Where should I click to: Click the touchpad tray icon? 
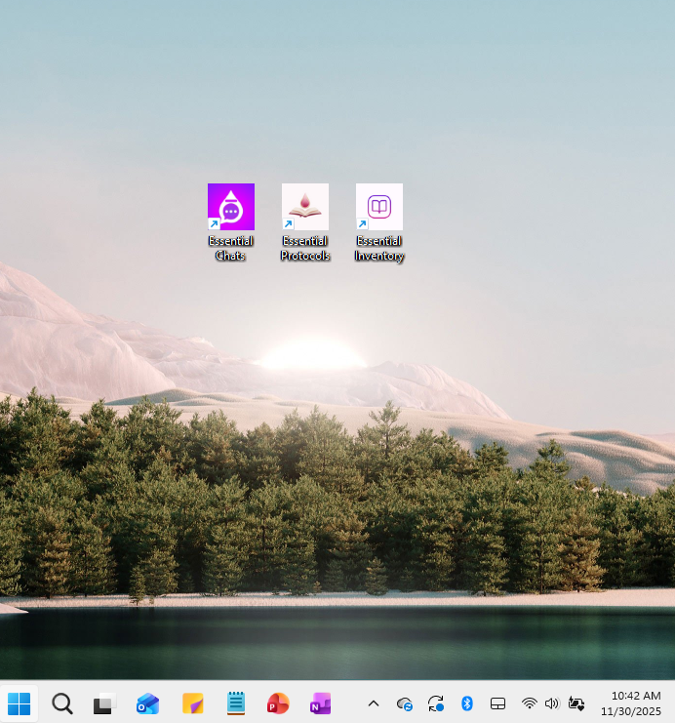(496, 703)
